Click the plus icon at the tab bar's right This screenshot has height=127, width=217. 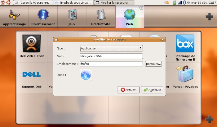coord(209,17)
